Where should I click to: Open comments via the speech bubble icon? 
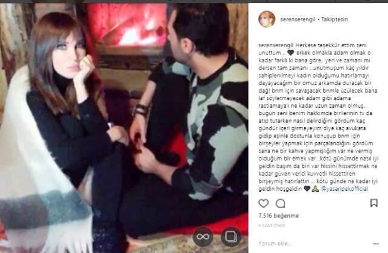[280, 203]
